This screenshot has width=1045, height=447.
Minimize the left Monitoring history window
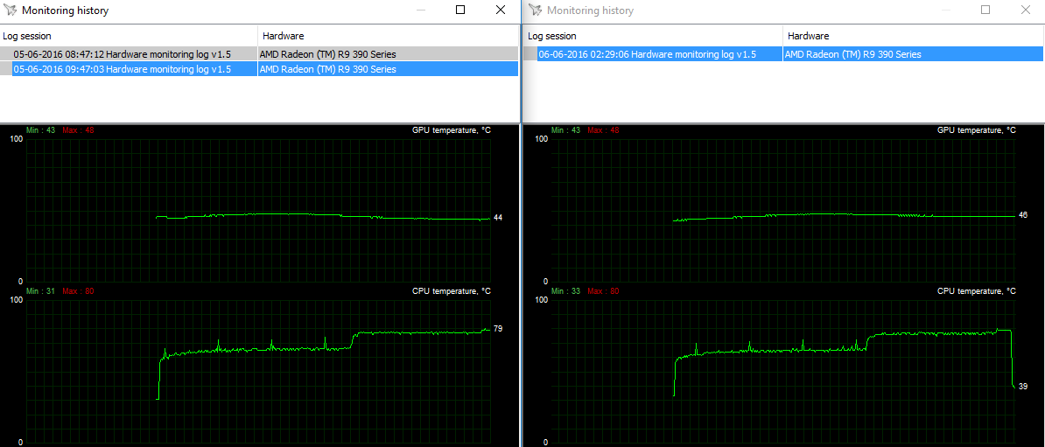pyautogui.click(x=420, y=10)
